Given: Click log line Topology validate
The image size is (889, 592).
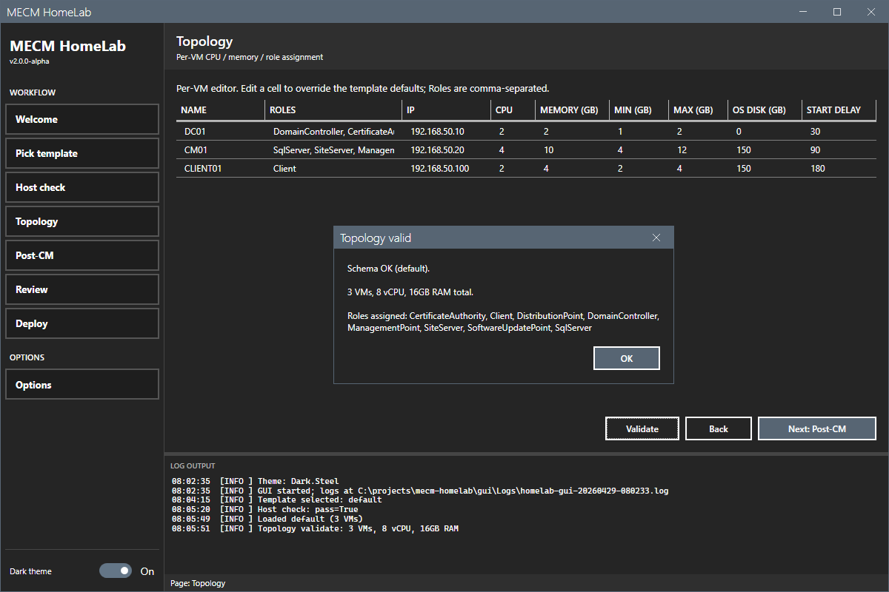Looking at the screenshot, I should pyautogui.click(x=315, y=529).
